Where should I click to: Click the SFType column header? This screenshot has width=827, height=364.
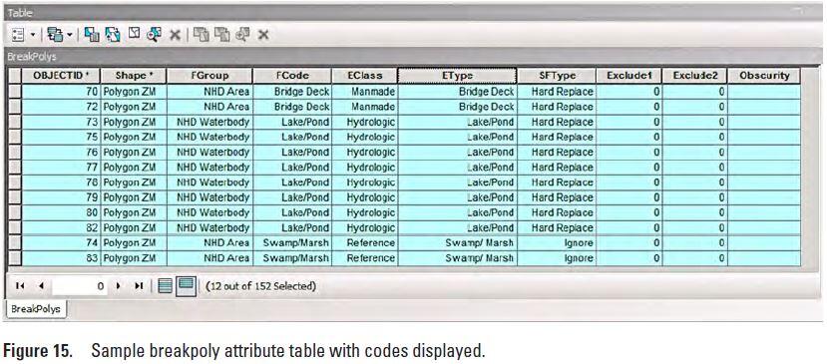click(557, 76)
